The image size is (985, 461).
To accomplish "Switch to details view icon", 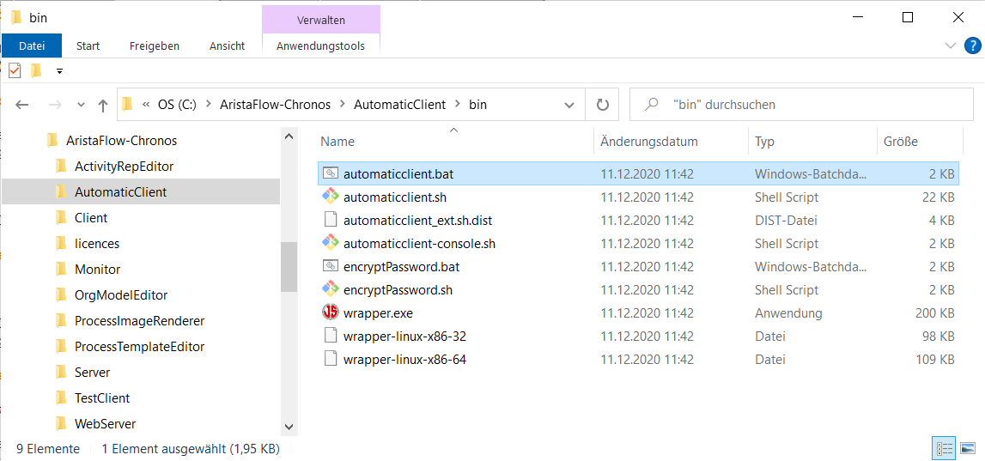I will coord(944,448).
